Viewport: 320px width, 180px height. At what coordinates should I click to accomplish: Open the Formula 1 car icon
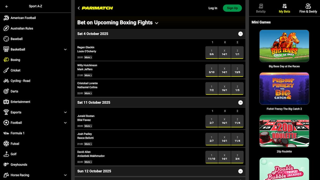pyautogui.click(x=6, y=133)
